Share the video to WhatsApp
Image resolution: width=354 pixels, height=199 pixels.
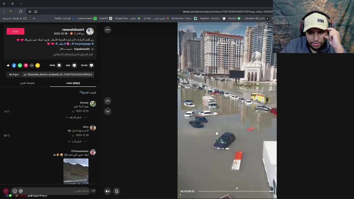pos(20,66)
